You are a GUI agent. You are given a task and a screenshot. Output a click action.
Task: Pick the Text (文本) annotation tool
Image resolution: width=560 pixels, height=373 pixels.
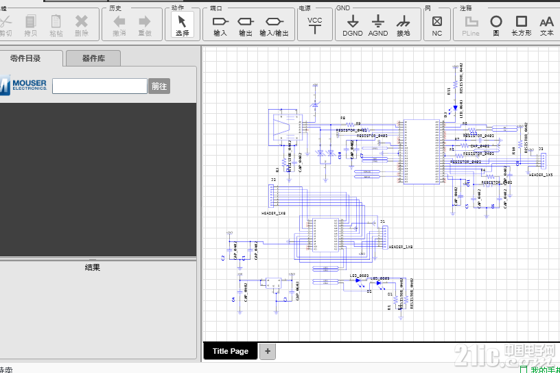pos(547,25)
